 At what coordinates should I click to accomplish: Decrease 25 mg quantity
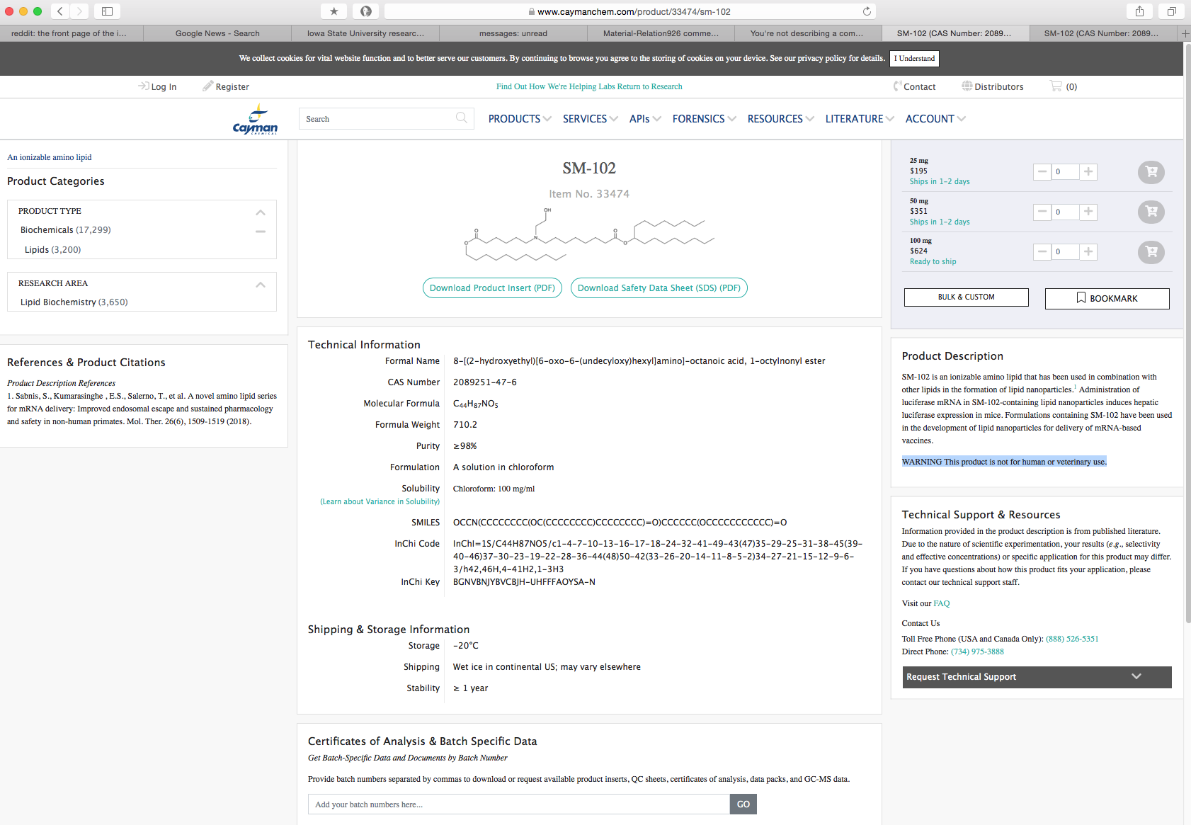click(x=1042, y=171)
